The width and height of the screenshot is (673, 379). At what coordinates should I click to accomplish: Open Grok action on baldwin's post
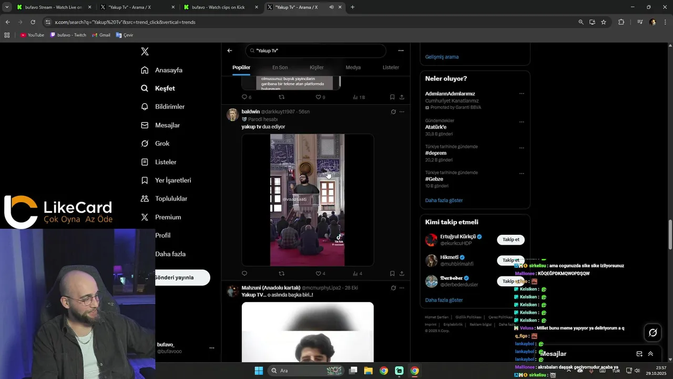[x=393, y=112]
